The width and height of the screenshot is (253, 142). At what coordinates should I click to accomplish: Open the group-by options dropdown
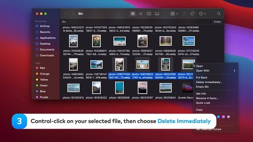tap(174, 14)
